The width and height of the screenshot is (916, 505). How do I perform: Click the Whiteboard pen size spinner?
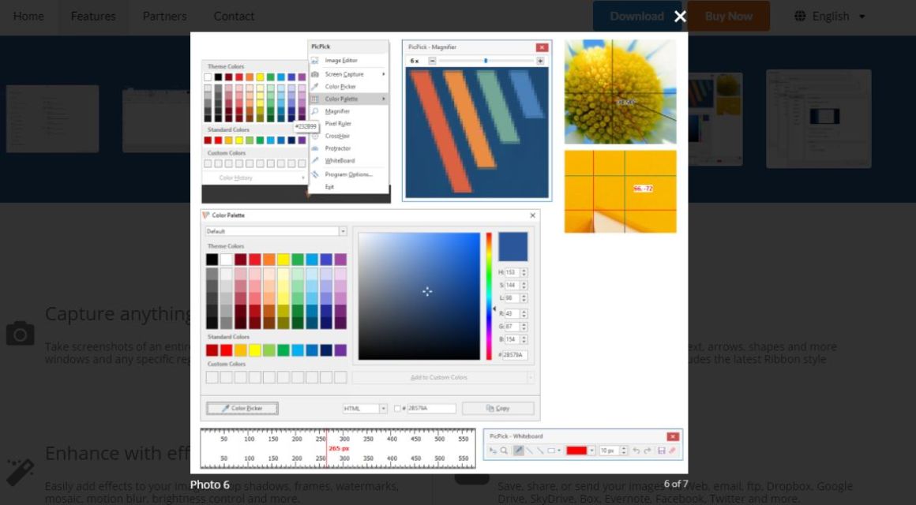624,451
